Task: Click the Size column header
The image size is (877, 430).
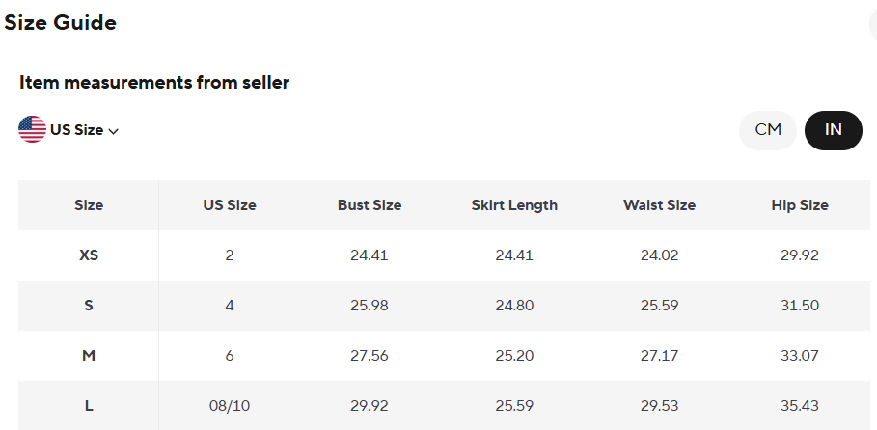Action: (89, 205)
